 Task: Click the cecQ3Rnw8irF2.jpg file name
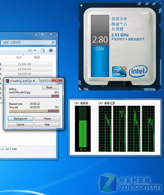point(19,92)
